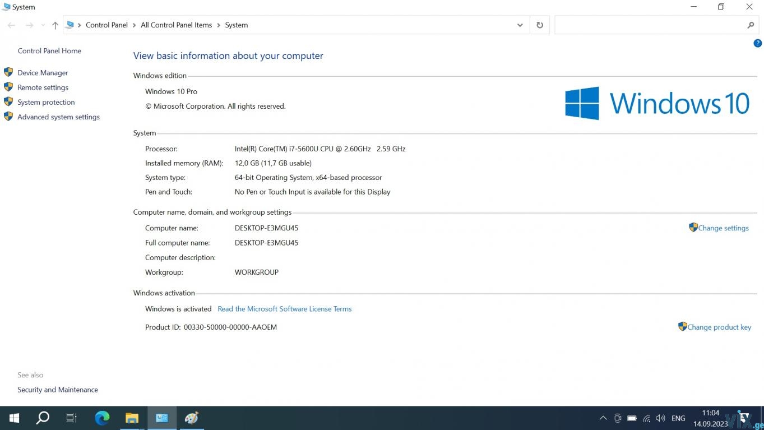Click the search magnifier in the search box
The image size is (764, 430).
751,25
